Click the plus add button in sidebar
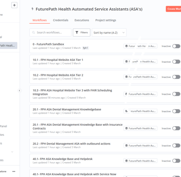181x177 pixels. tap(14, 5)
